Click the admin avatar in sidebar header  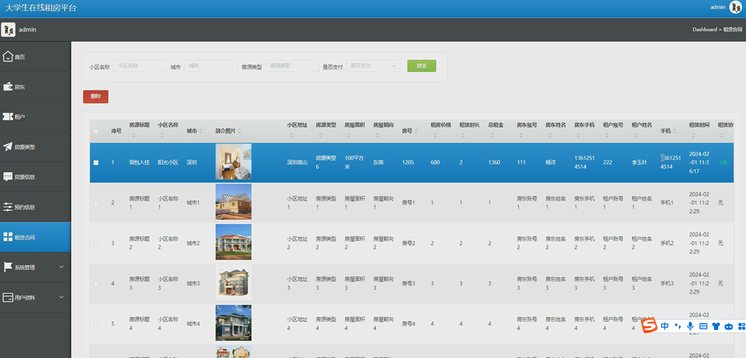pyautogui.click(x=8, y=29)
